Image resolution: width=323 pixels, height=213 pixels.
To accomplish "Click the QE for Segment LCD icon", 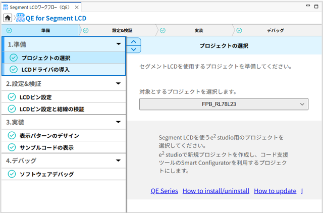I will click(x=21, y=18).
